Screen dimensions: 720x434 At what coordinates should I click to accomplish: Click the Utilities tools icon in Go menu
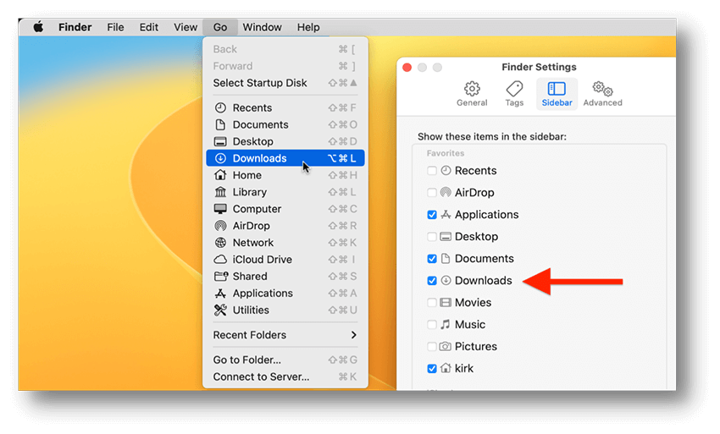(x=220, y=310)
